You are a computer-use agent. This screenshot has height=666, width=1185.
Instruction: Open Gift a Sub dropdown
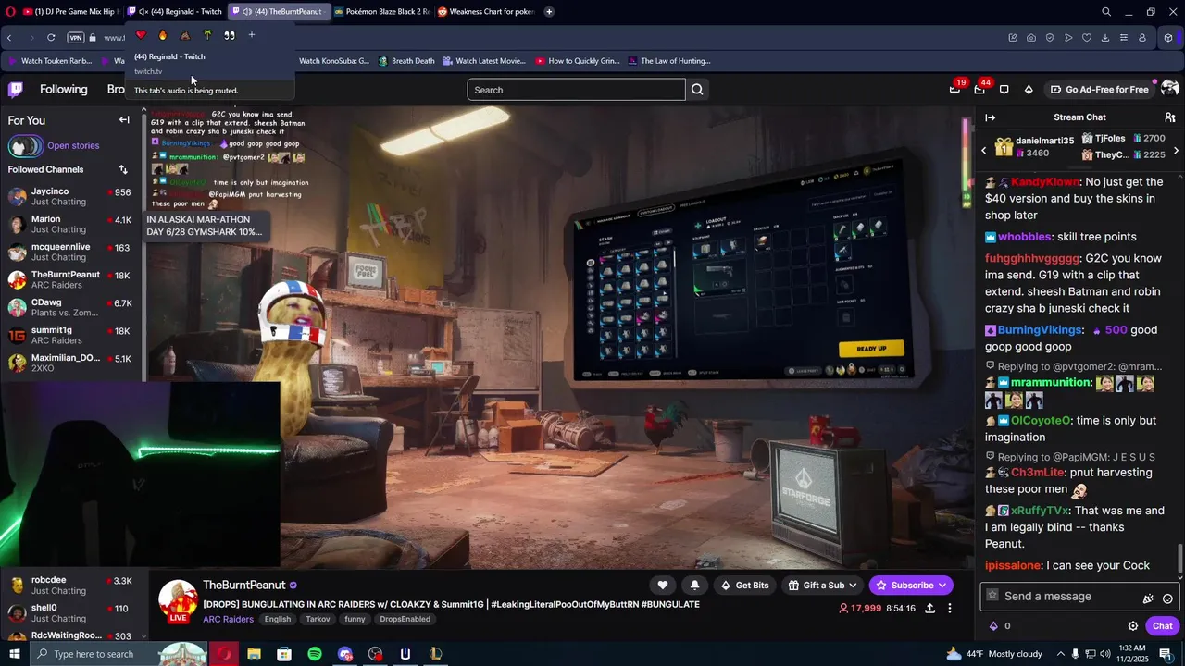pos(822,586)
